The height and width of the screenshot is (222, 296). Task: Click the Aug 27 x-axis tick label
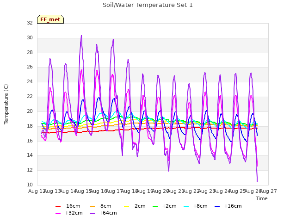pos(268,191)
